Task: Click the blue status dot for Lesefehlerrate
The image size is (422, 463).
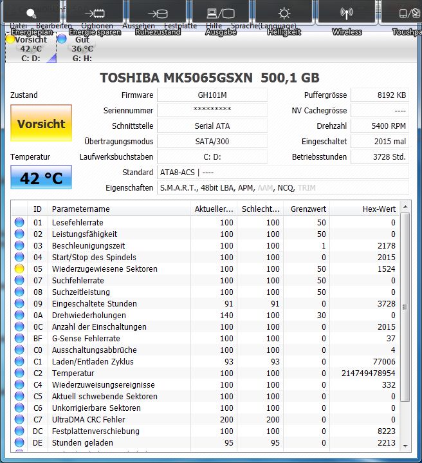Action: 19,222
